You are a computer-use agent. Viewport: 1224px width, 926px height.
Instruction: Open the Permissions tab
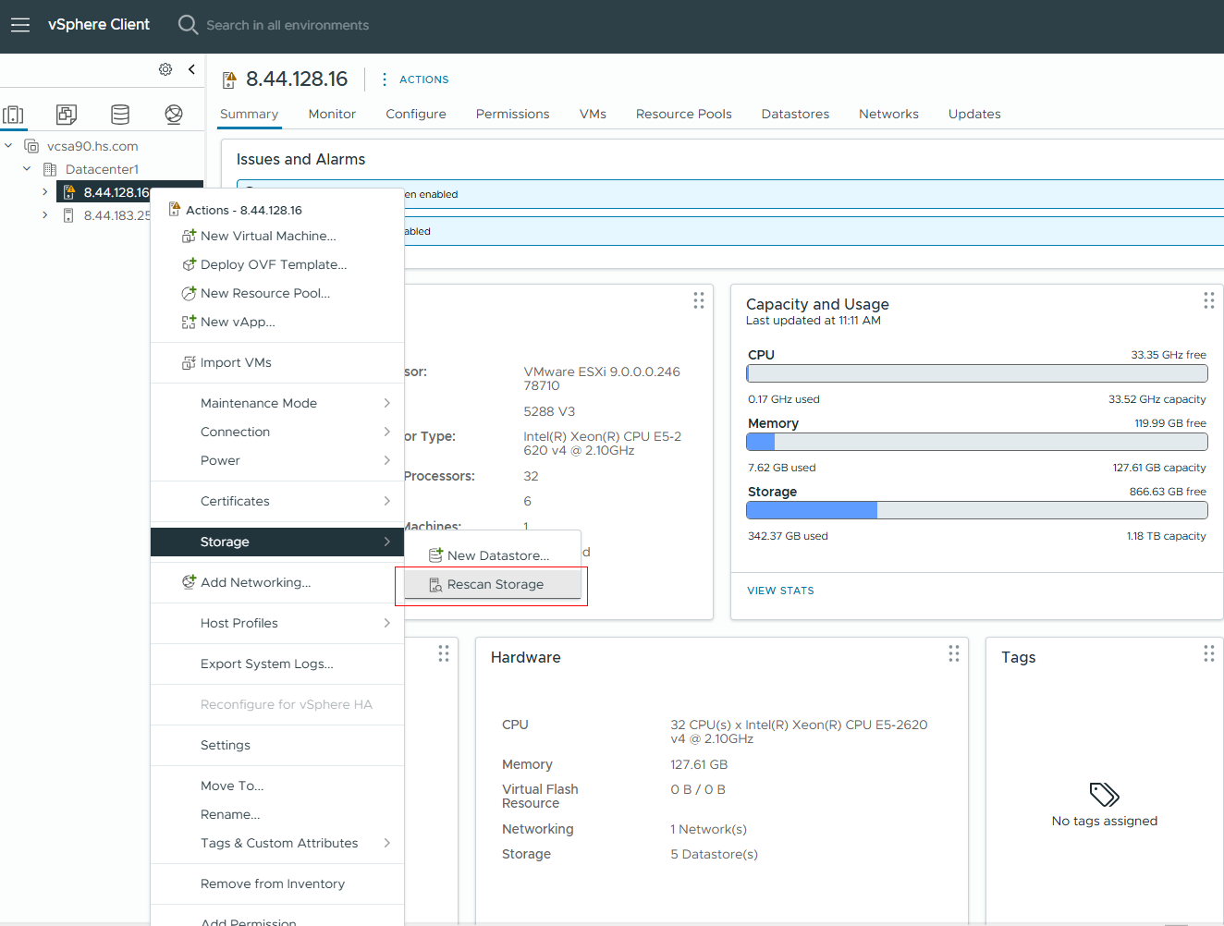pos(512,114)
